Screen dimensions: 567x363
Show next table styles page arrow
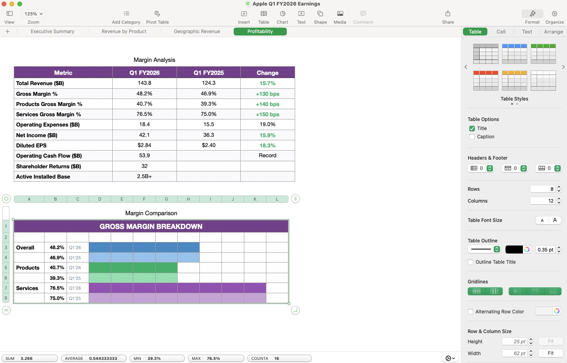point(563,67)
